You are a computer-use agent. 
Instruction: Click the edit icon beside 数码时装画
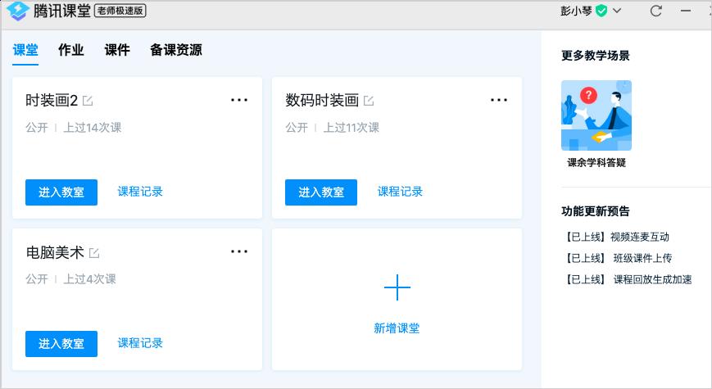pos(369,101)
